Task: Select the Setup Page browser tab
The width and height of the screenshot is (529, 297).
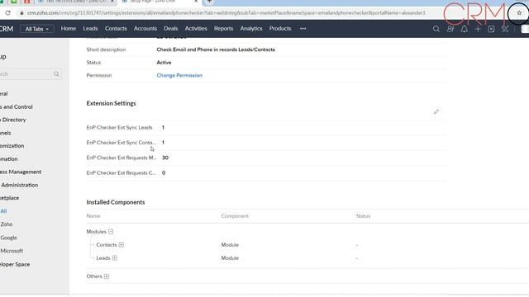Action: point(160,2)
